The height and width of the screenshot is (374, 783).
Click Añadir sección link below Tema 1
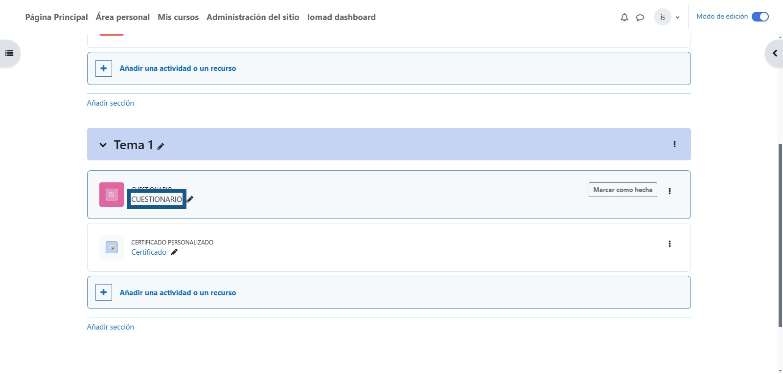110,327
